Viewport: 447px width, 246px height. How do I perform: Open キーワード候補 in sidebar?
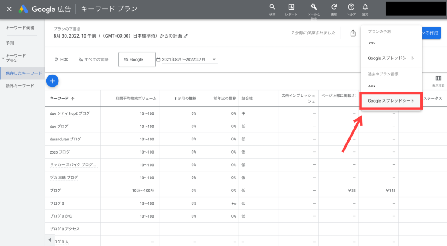tap(20, 27)
